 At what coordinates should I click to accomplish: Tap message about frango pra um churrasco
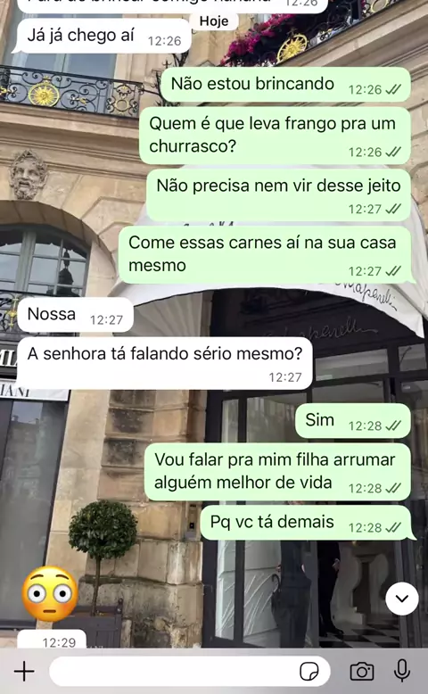pos(275,136)
